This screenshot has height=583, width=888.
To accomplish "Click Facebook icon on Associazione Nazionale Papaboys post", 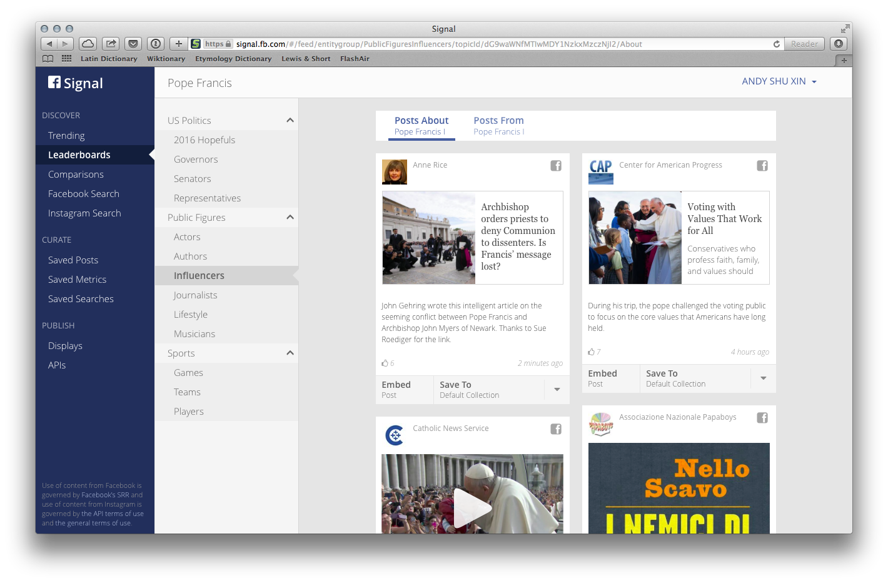I will 762,418.
